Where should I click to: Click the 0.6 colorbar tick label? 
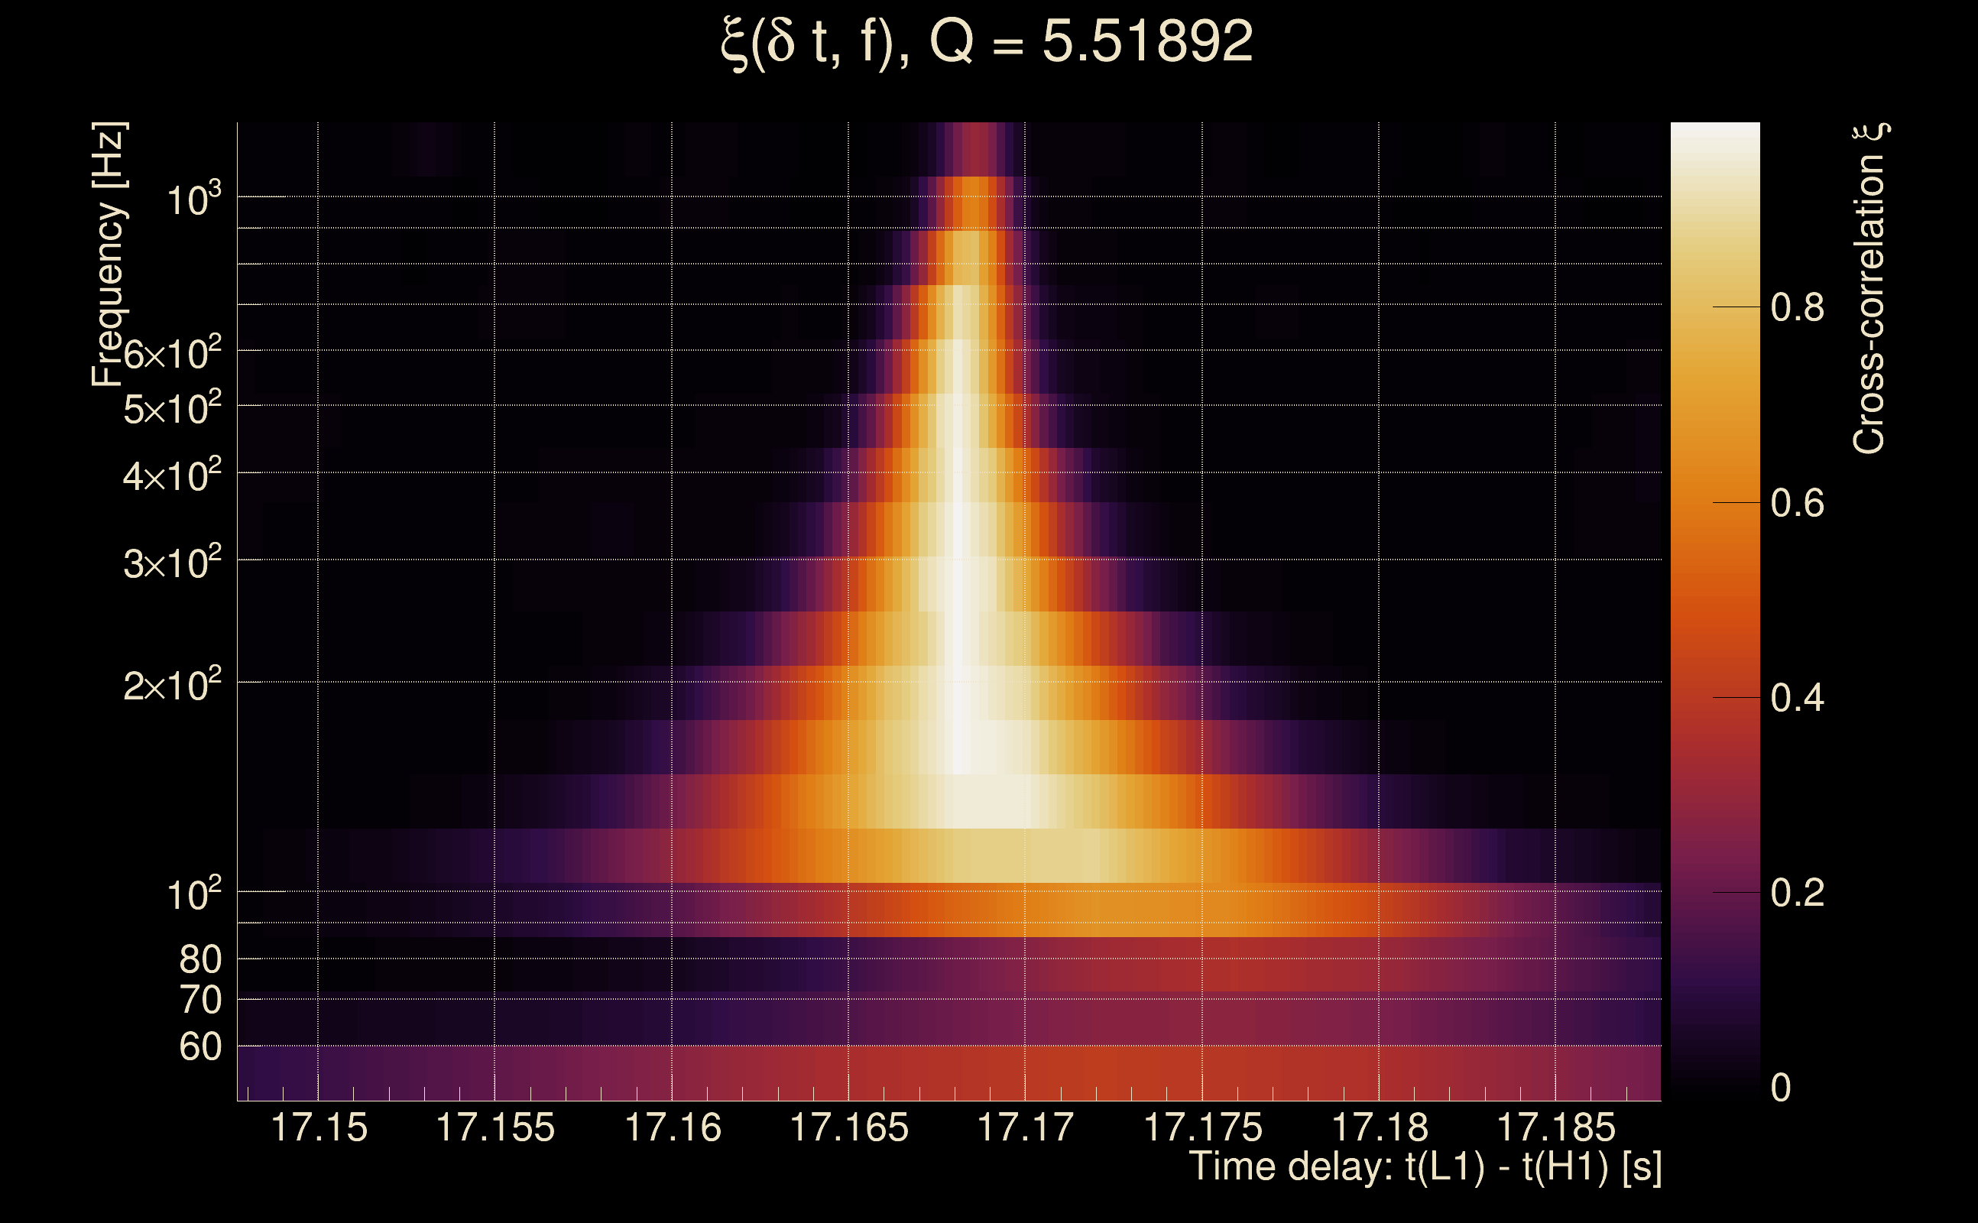(1797, 503)
